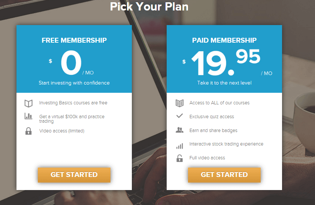The image size is (315, 205).
Task: Start the Free Membership with Get Started
Action: [x=74, y=175]
